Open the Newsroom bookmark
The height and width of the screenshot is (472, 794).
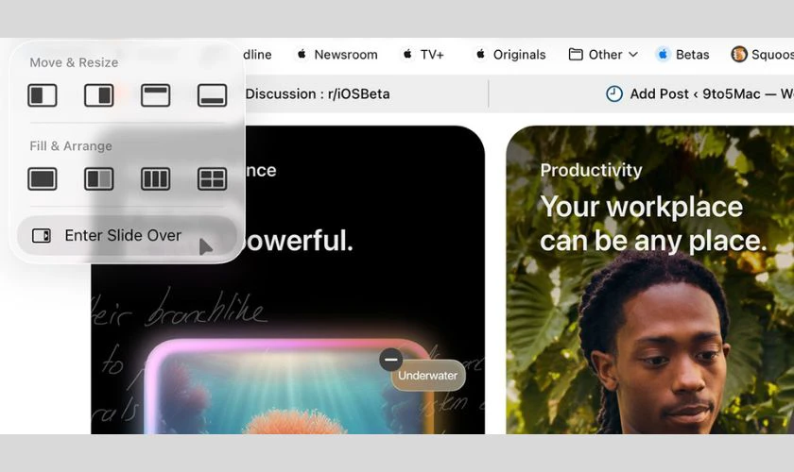click(337, 55)
